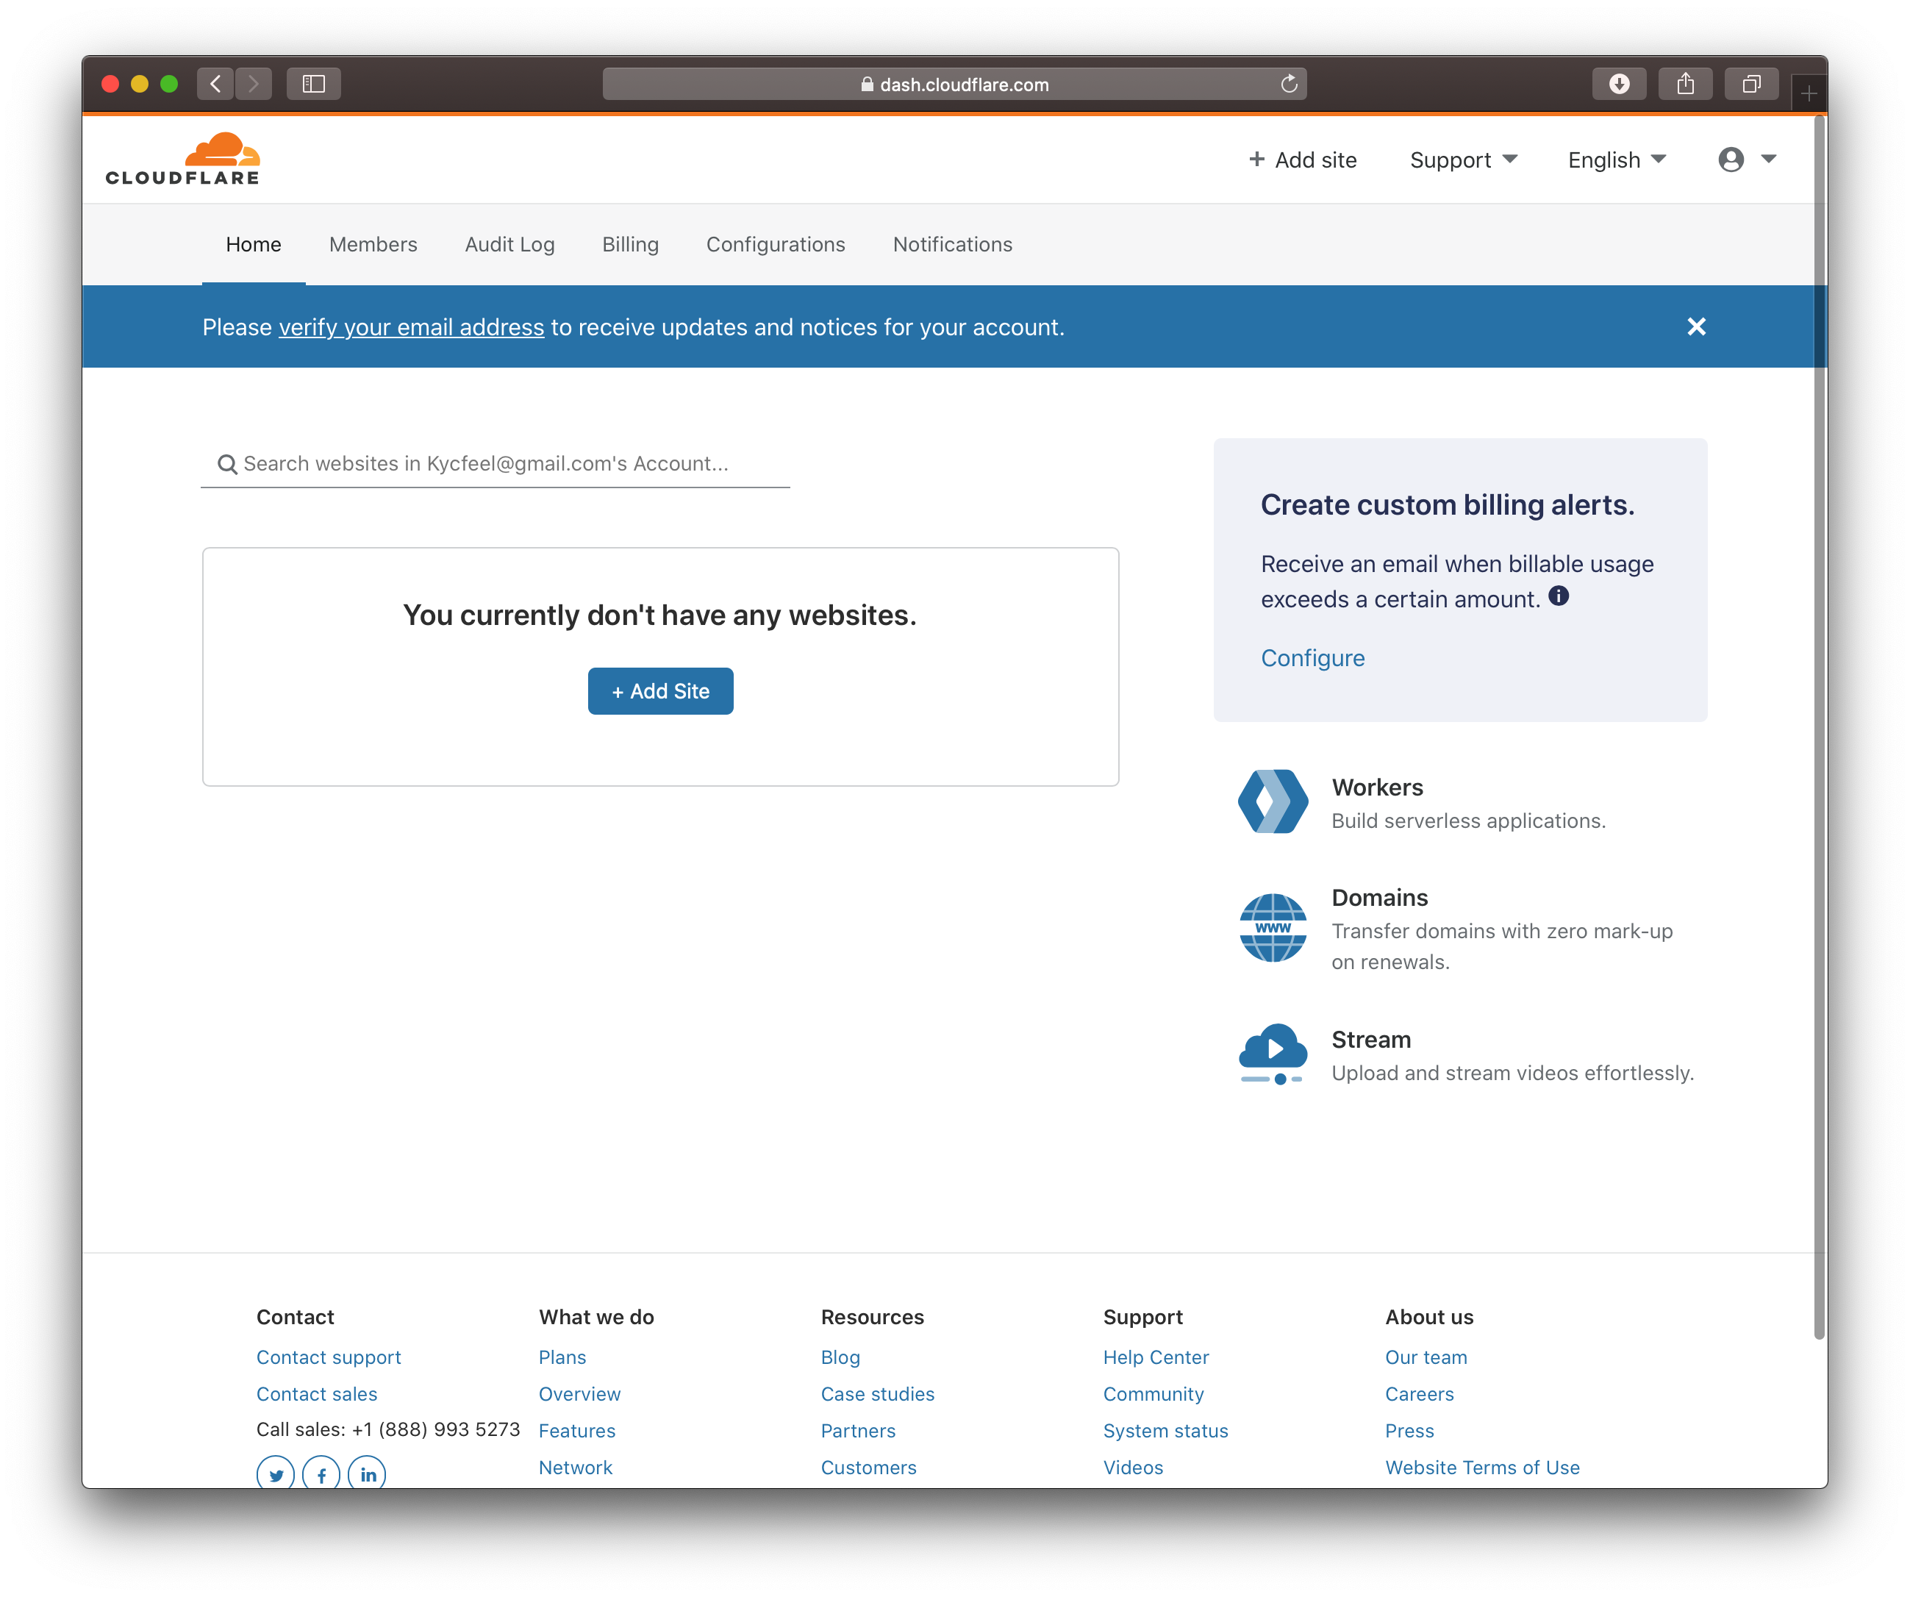Open the English language dropdown

point(1616,159)
